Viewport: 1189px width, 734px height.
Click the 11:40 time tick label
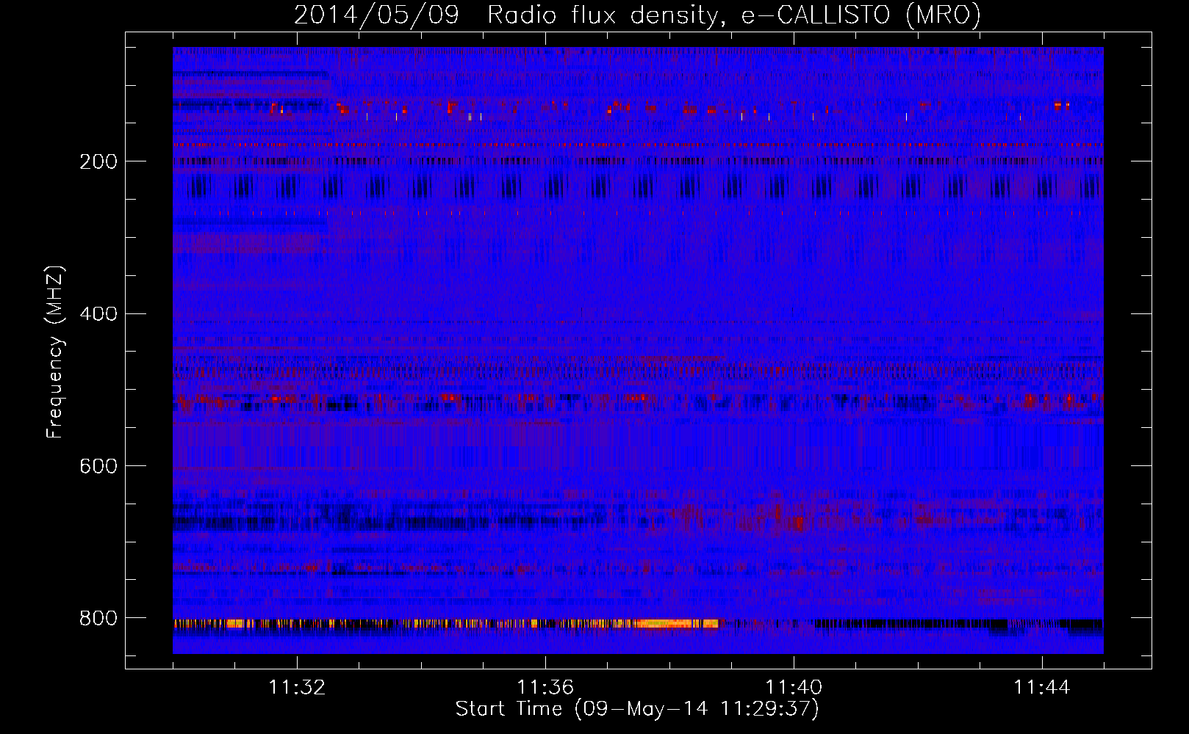tap(794, 688)
